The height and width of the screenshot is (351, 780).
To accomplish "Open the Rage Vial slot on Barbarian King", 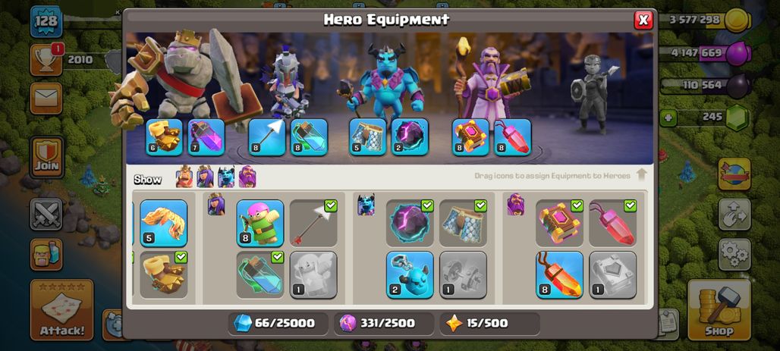I will (x=206, y=136).
